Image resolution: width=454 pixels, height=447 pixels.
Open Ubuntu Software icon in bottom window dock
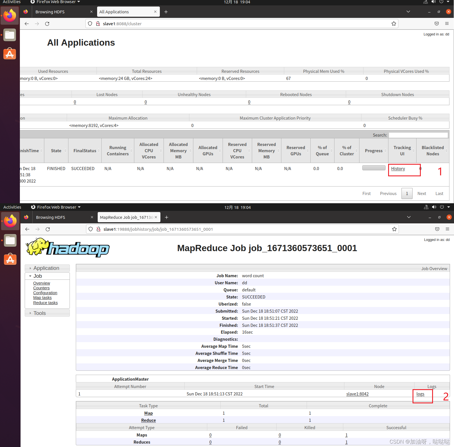coord(11,259)
